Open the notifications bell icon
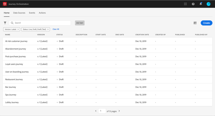 (x=201, y=4)
